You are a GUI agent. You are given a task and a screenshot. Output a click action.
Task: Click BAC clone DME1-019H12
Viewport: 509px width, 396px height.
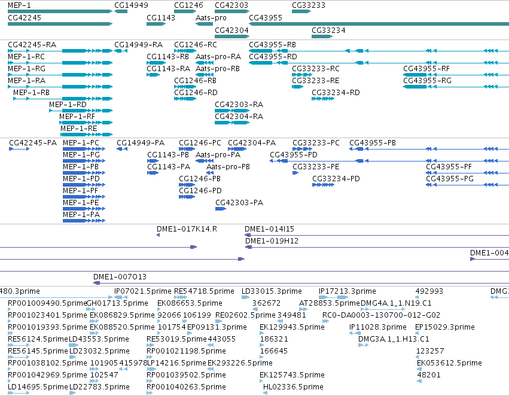click(377, 247)
